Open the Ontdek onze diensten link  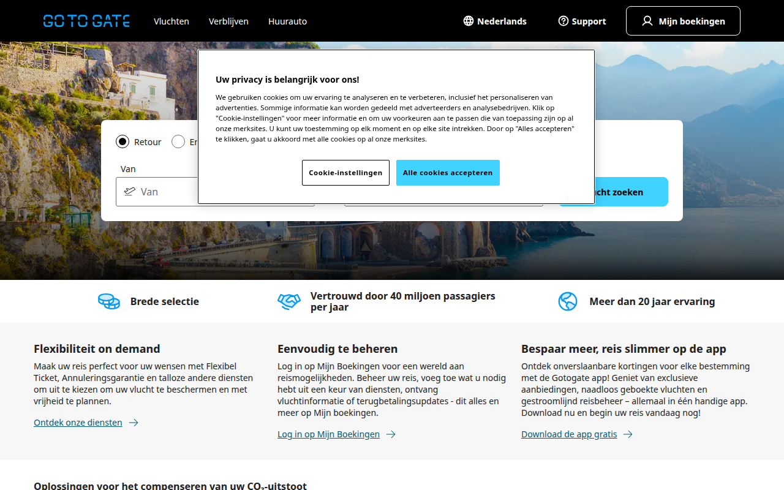pyautogui.click(x=78, y=423)
